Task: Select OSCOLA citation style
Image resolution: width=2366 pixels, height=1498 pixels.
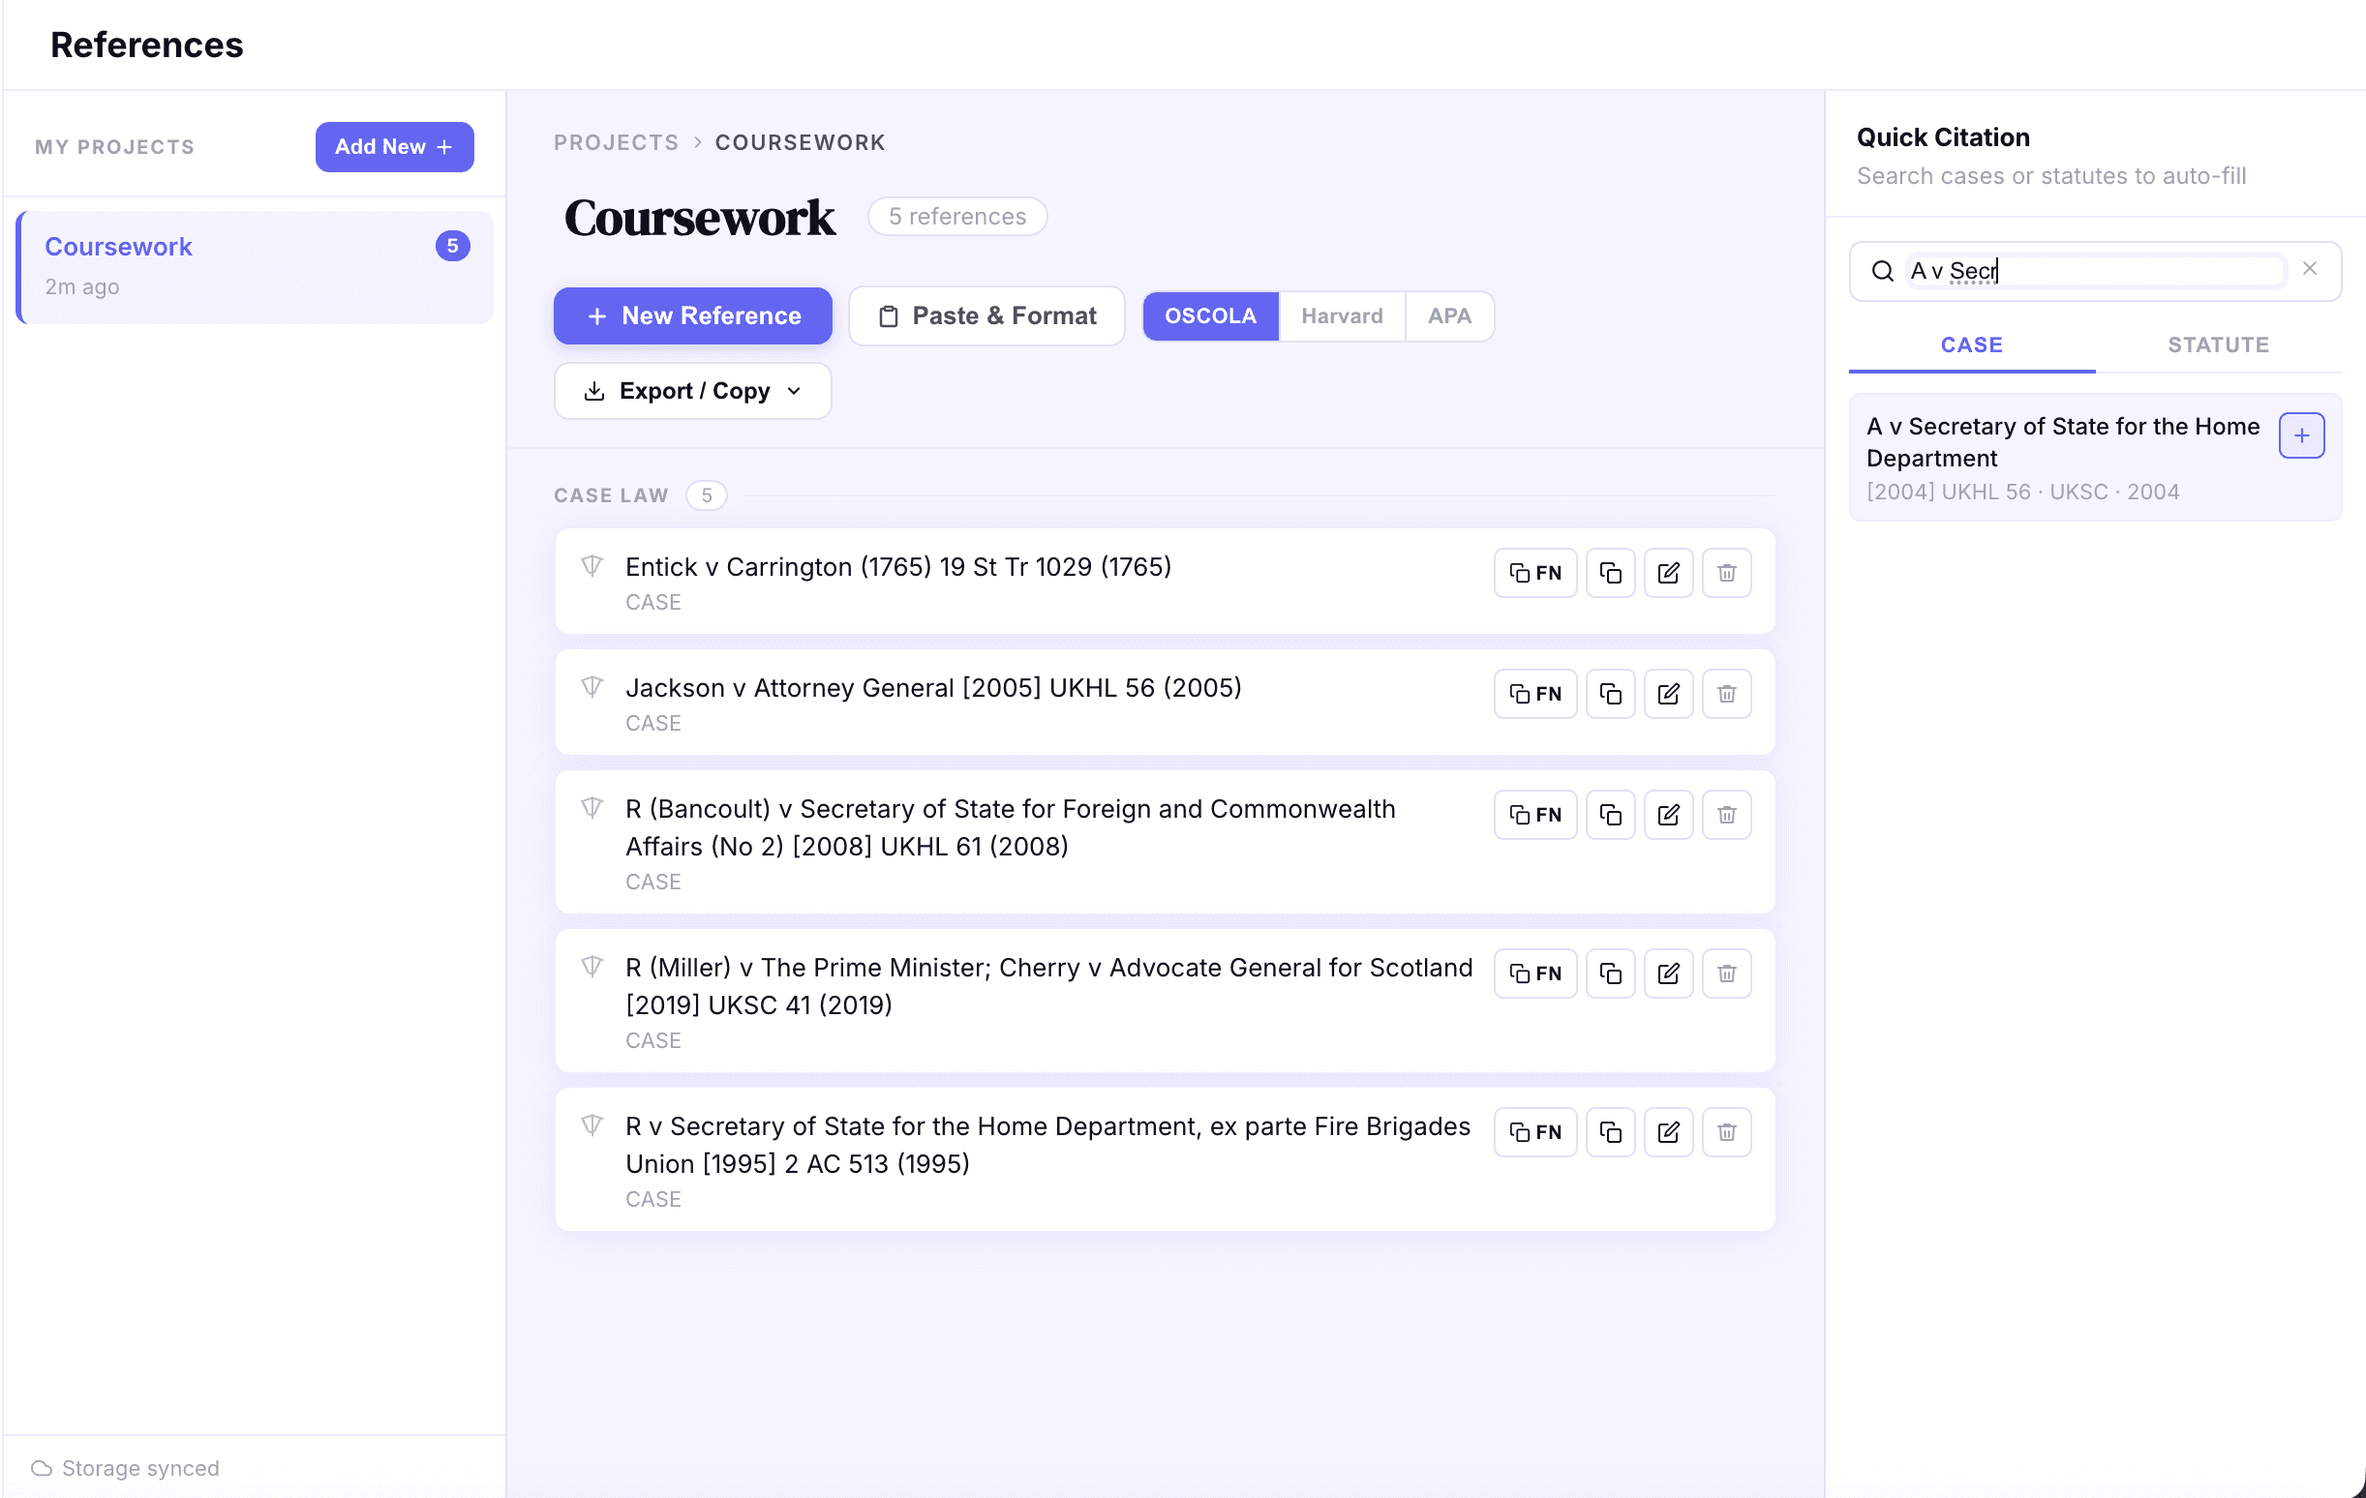Action: point(1209,316)
